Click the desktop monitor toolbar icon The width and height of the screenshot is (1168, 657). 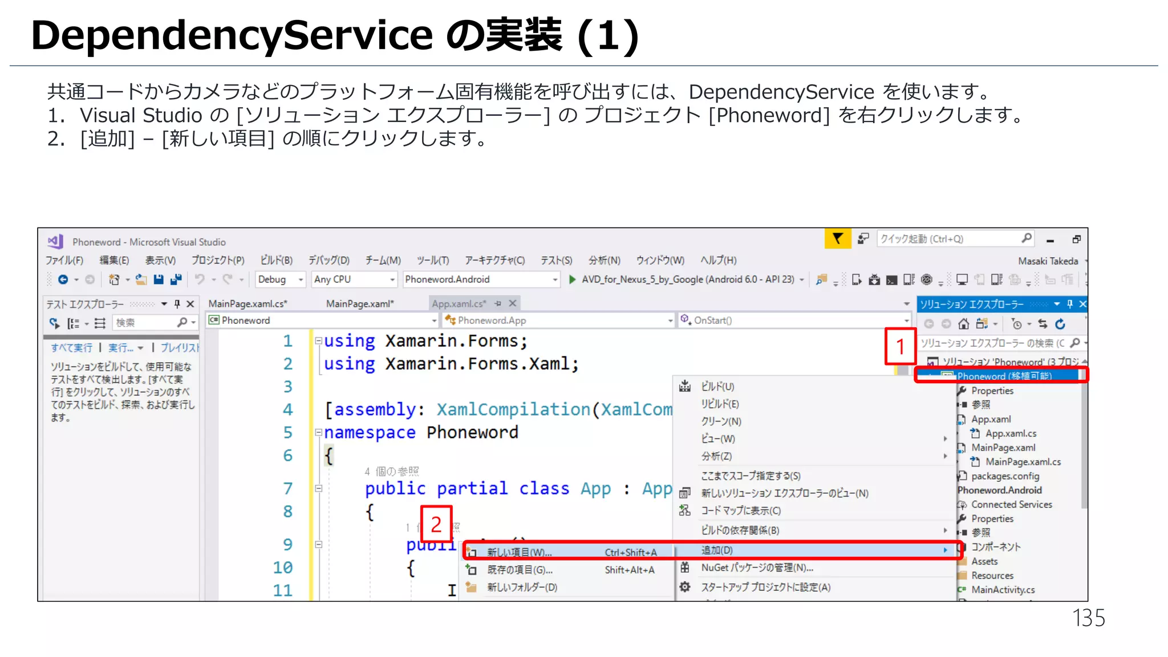click(962, 279)
